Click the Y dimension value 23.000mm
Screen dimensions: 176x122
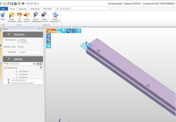tap(23, 74)
